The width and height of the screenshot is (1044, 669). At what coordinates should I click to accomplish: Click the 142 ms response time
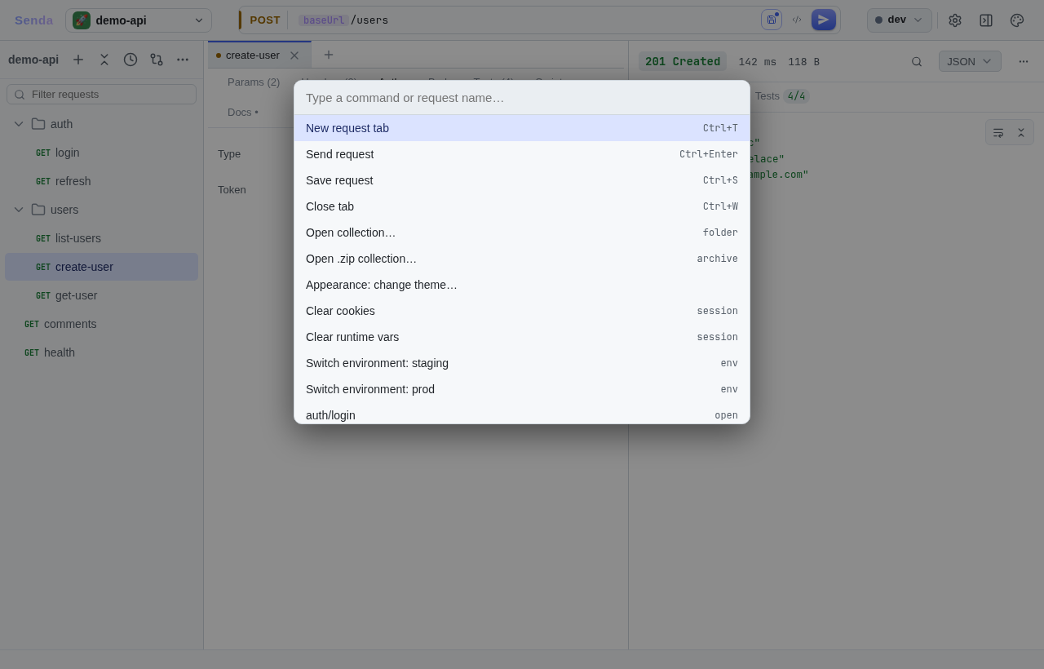click(758, 62)
